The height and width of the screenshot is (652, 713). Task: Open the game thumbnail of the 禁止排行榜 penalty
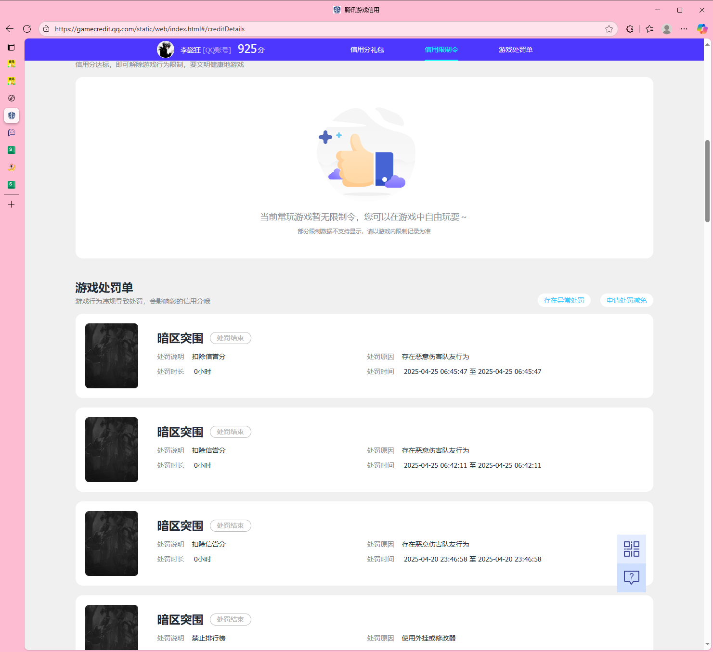[x=112, y=627]
